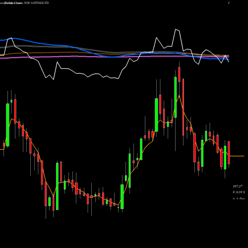The height and width of the screenshot is (248, 248).
Task: Click the V: 0.59 X volume label
Action: [x=239, y=192]
